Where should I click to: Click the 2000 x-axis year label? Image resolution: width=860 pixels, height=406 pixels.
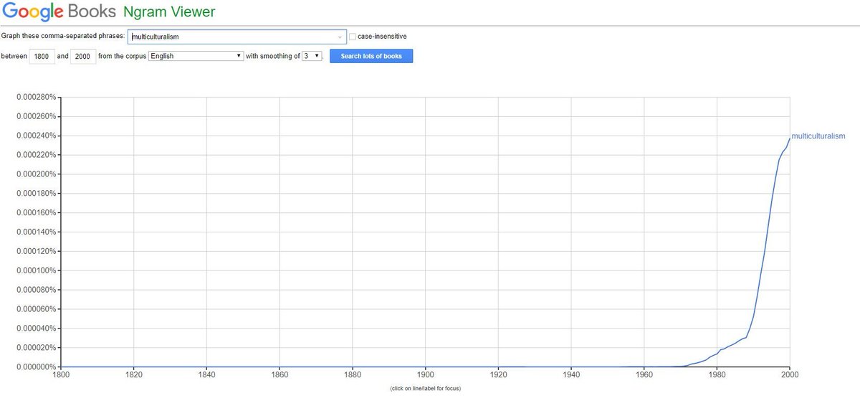(x=789, y=374)
